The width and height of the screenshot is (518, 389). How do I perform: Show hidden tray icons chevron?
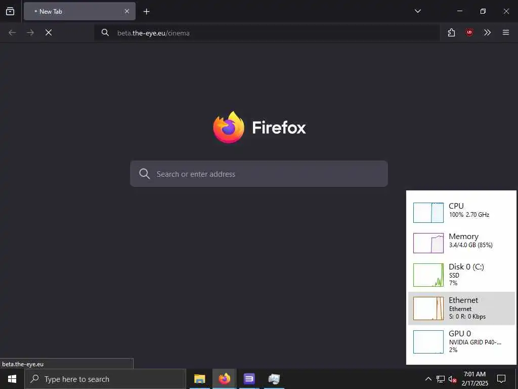tap(428, 379)
